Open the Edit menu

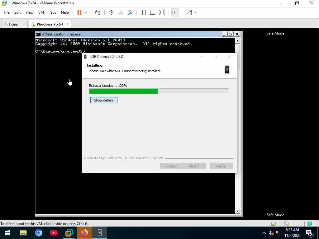coord(17,12)
